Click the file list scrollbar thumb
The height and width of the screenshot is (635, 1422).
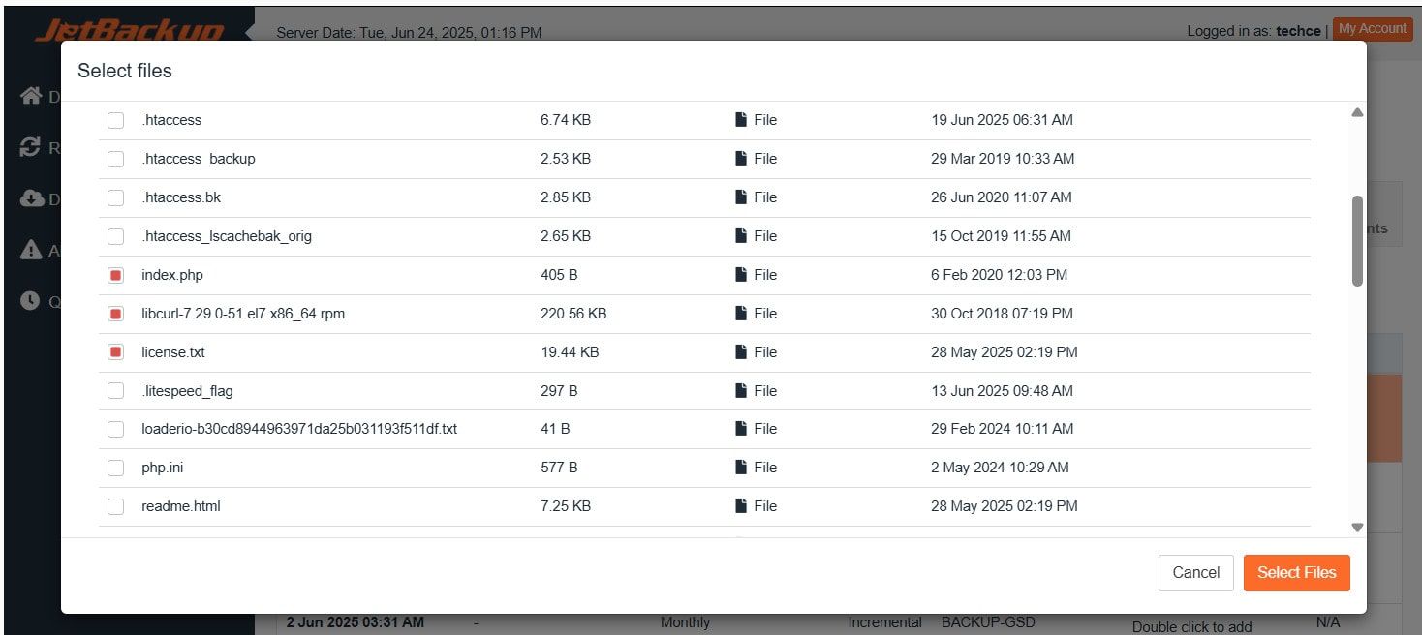click(x=1357, y=241)
